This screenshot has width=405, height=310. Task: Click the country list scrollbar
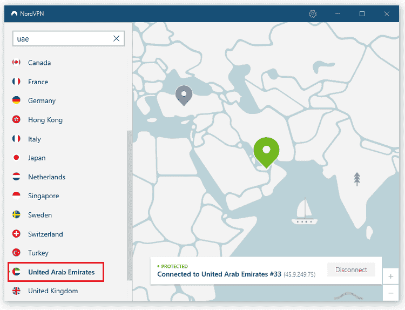129,205
